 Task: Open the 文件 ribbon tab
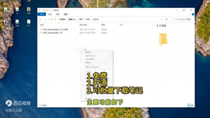tap(42, 14)
